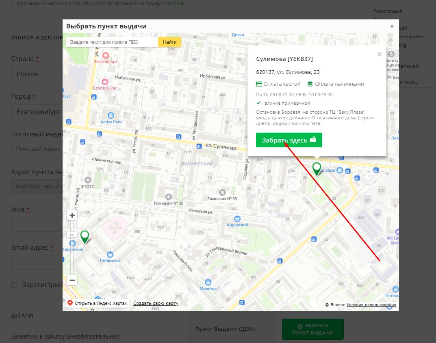The width and height of the screenshot is (436, 343).
Task: Click 'Наличие примерочной' checkmark label
Action: point(283,103)
